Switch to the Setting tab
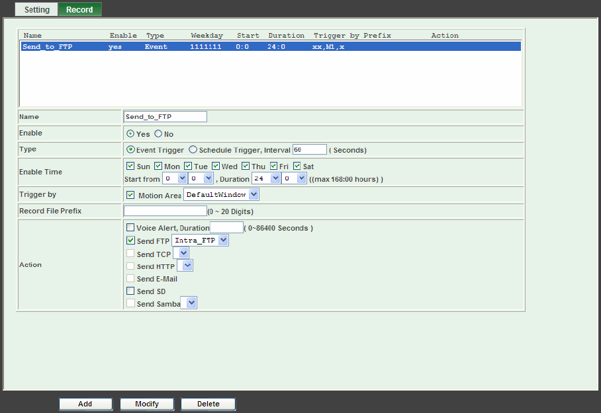Screen dimensions: 601x413 click(x=36, y=9)
